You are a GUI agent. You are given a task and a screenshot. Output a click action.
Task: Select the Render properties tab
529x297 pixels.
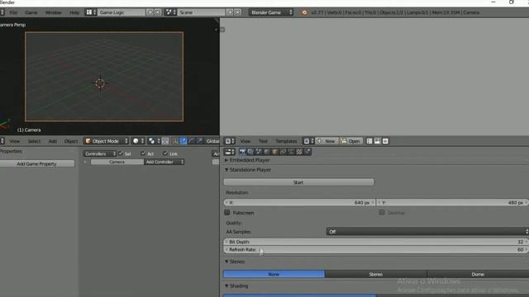(242, 152)
